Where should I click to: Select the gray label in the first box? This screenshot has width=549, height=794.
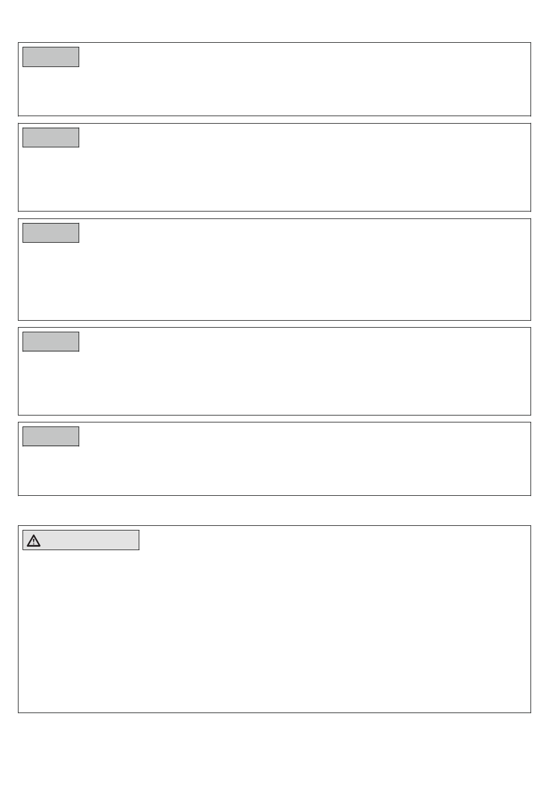51,57
